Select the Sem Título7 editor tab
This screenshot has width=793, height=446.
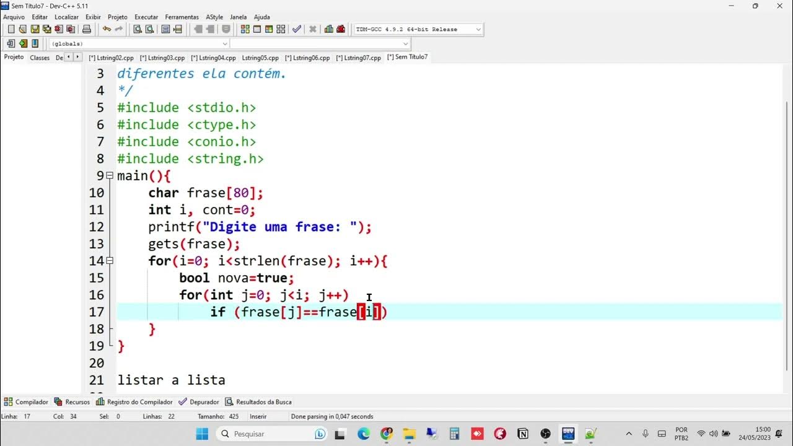click(407, 57)
